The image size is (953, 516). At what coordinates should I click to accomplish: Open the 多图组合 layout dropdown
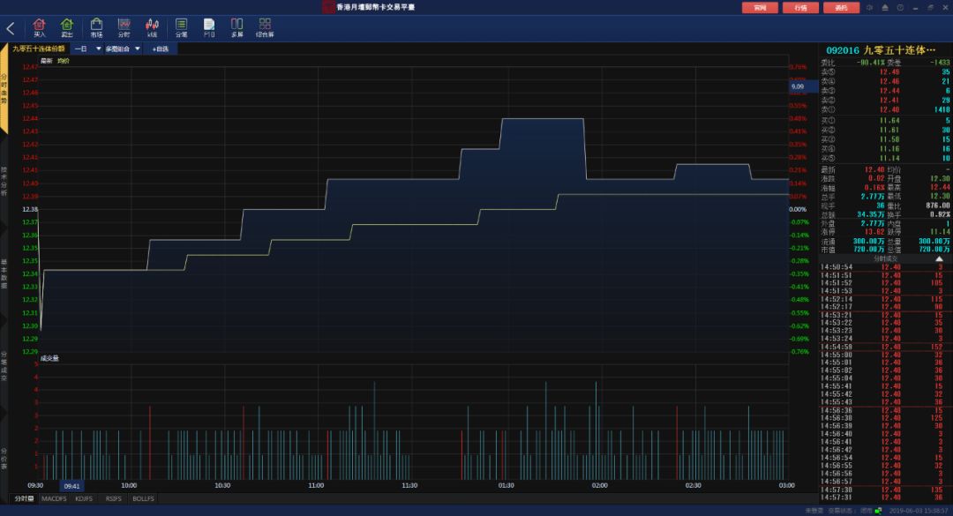(x=123, y=49)
